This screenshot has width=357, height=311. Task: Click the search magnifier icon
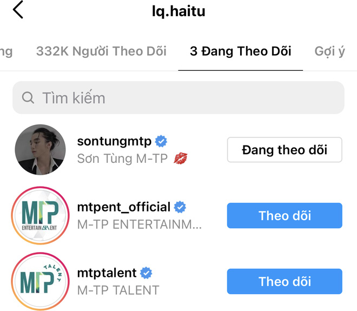coord(28,98)
